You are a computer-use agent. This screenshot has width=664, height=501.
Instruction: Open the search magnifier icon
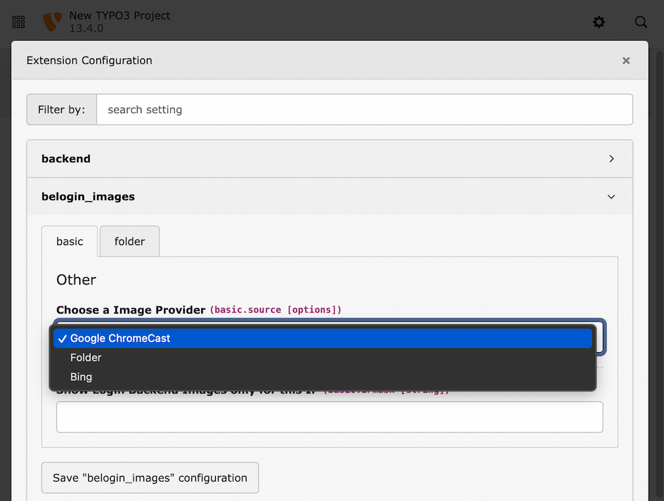[x=641, y=22]
